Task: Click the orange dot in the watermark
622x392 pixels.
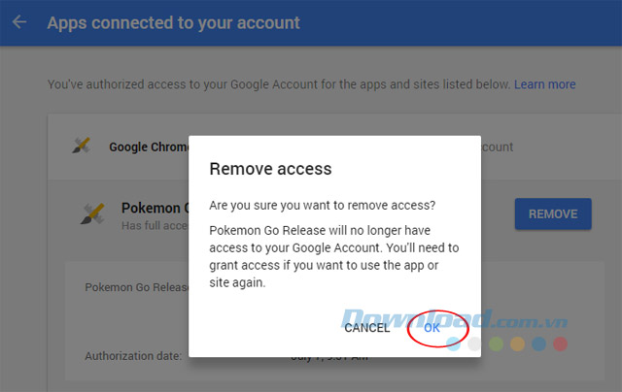Action: (x=518, y=343)
